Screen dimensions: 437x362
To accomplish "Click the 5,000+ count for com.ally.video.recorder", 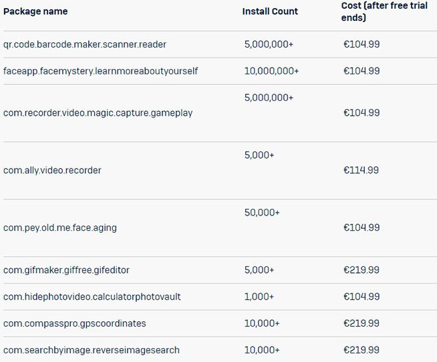I will (x=259, y=155).
